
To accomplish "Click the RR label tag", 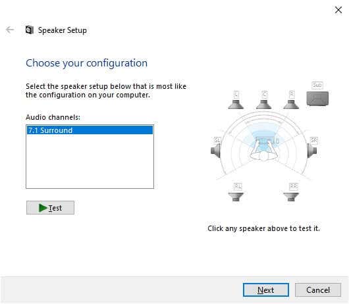I will (294, 186).
